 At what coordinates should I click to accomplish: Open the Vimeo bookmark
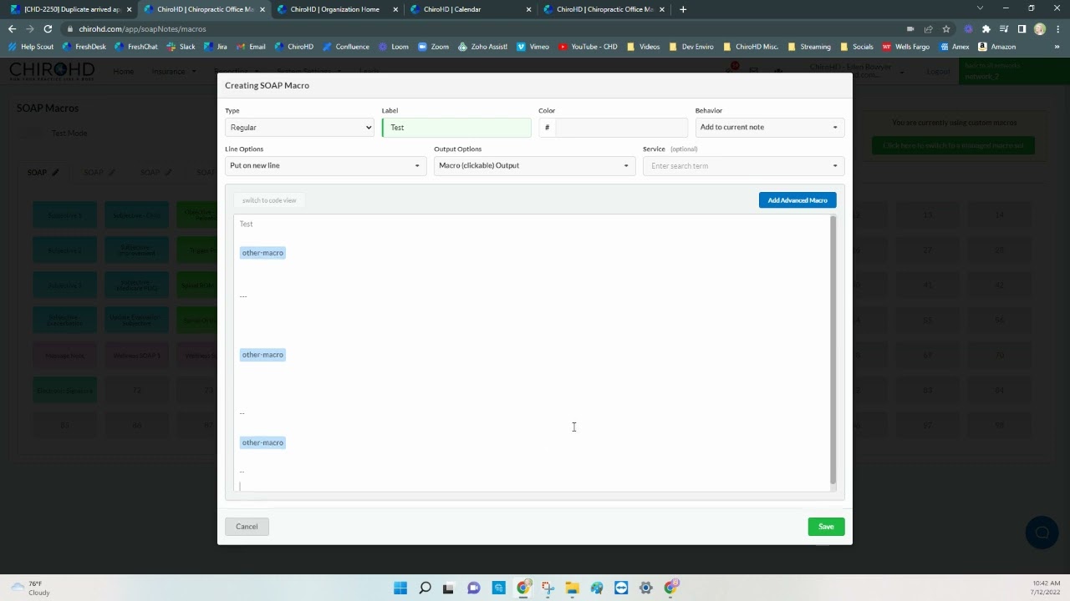533,47
